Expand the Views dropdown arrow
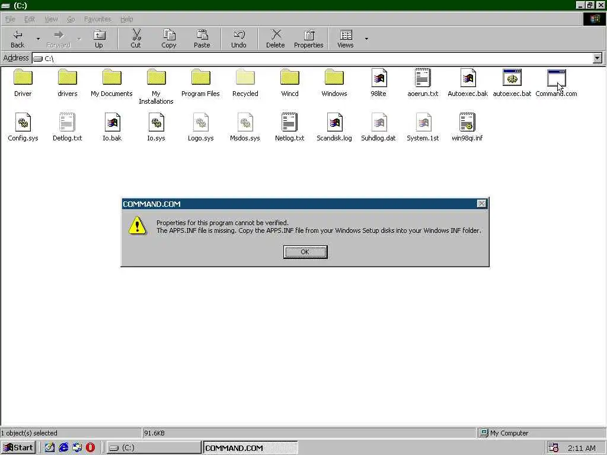 pyautogui.click(x=366, y=39)
